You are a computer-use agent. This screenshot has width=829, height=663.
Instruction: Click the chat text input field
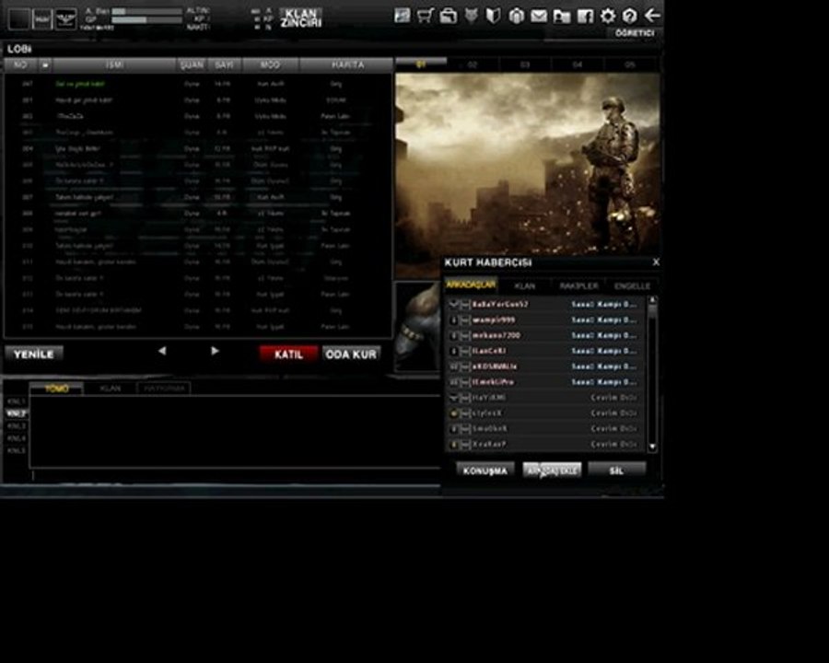(x=235, y=475)
